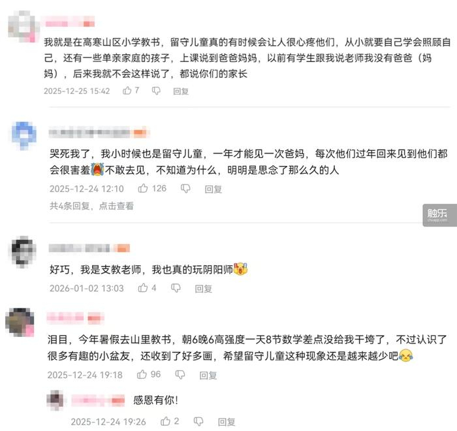Dislike the comment posted 2025-12-25 15:42
Screen dimensions: 457x431
click(x=156, y=91)
